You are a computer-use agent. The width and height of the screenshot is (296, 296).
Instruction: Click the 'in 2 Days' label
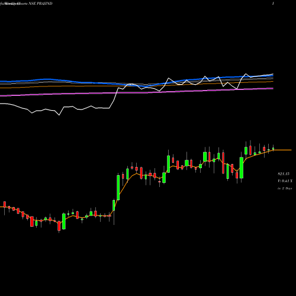click(x=285, y=188)
